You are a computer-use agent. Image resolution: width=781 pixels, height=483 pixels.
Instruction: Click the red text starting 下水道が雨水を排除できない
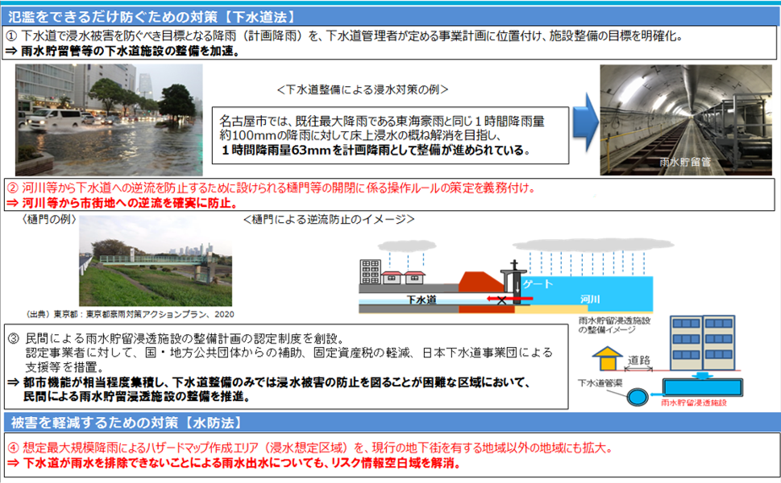coord(242,463)
